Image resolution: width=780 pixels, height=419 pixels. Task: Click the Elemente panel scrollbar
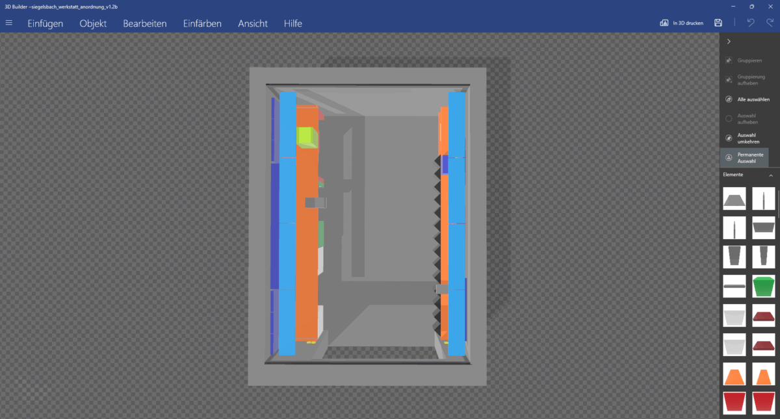point(778,201)
